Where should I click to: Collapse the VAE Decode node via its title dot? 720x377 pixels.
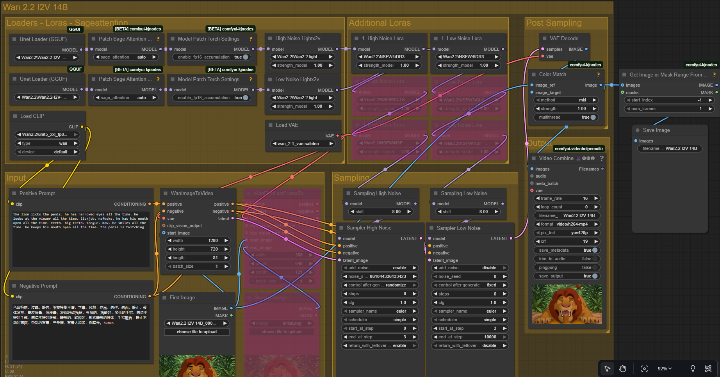pyautogui.click(x=544, y=39)
